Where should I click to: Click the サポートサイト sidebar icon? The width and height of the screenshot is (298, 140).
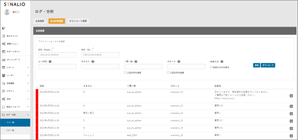pyautogui.click(x=4, y=52)
